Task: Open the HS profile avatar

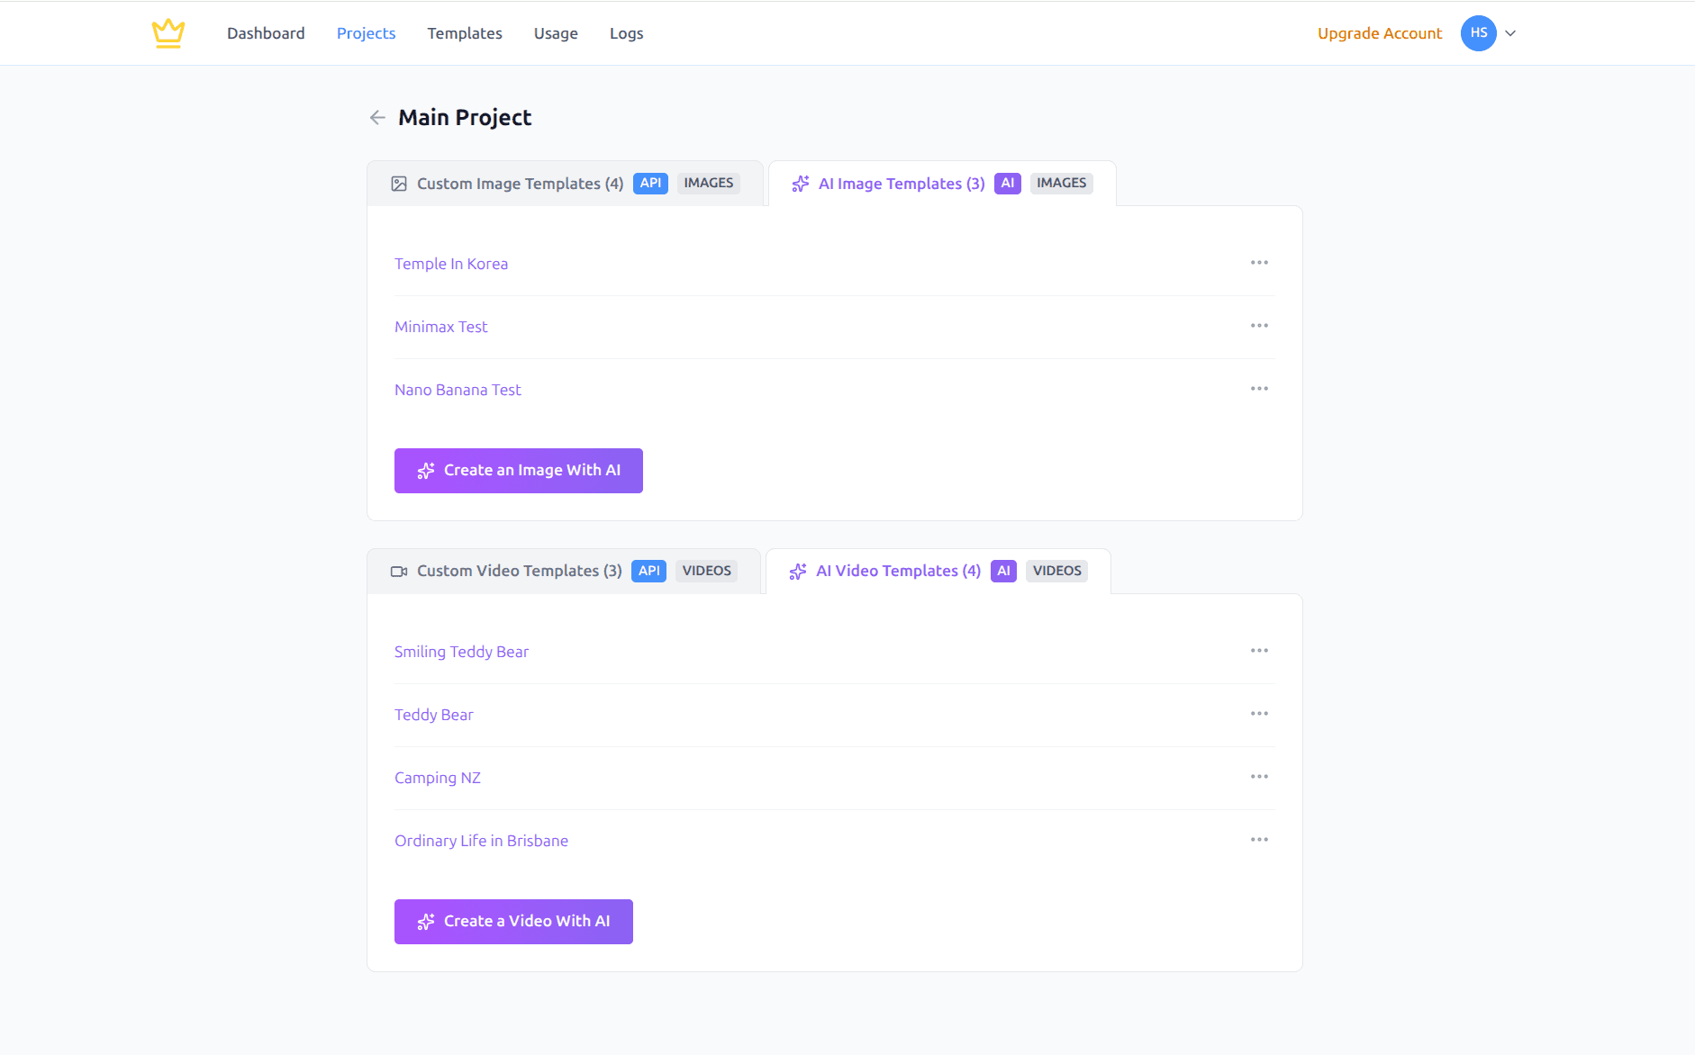Action: (x=1478, y=32)
